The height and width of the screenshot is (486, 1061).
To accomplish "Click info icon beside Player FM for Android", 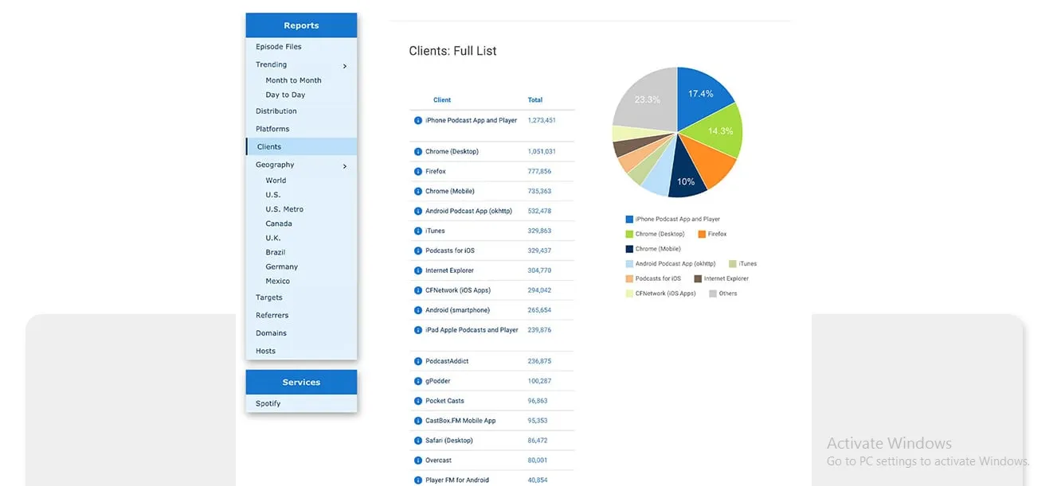I will pos(418,480).
